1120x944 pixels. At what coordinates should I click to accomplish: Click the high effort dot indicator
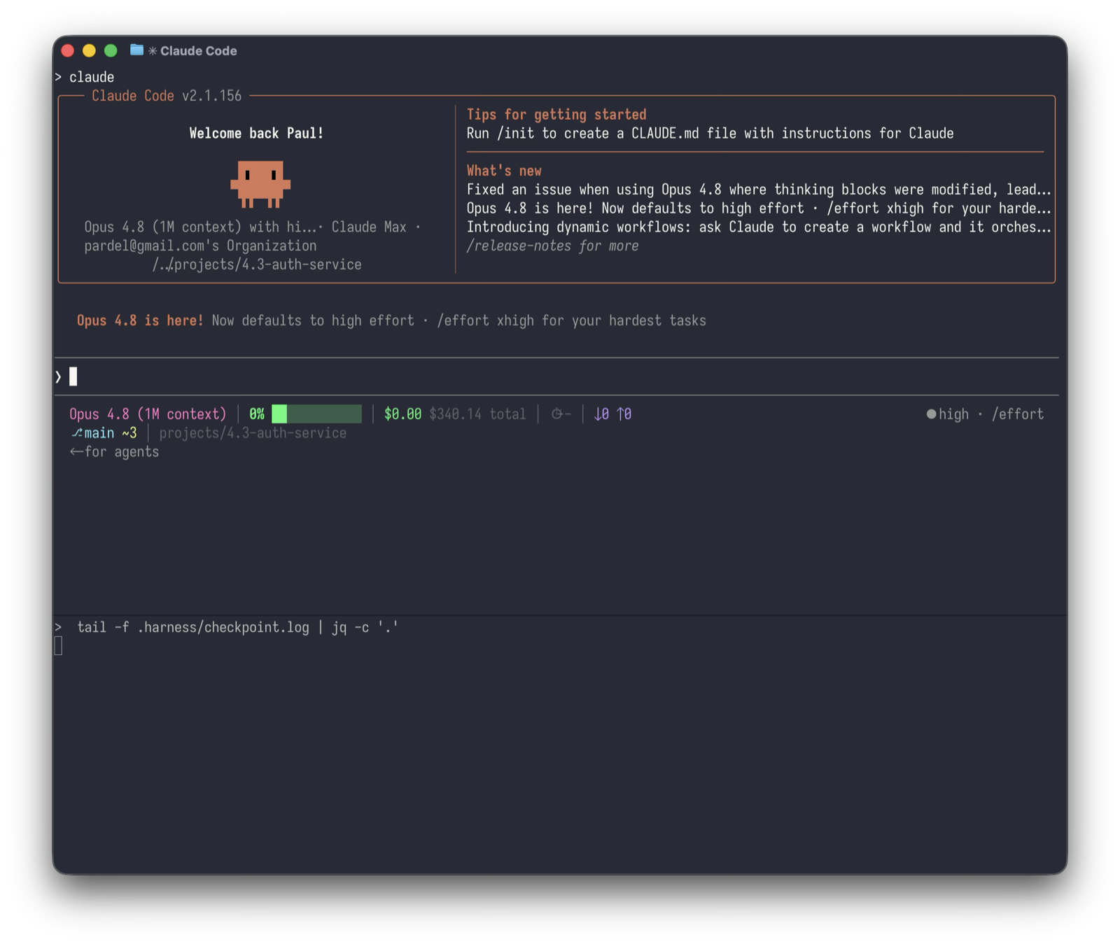(x=931, y=414)
